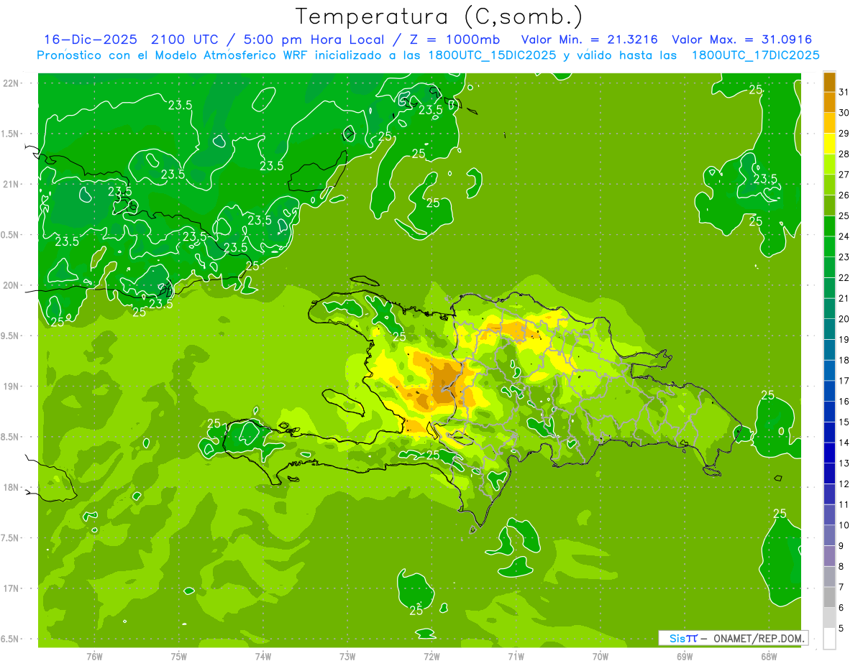Click the "69W" longitude axis label

[x=685, y=657]
